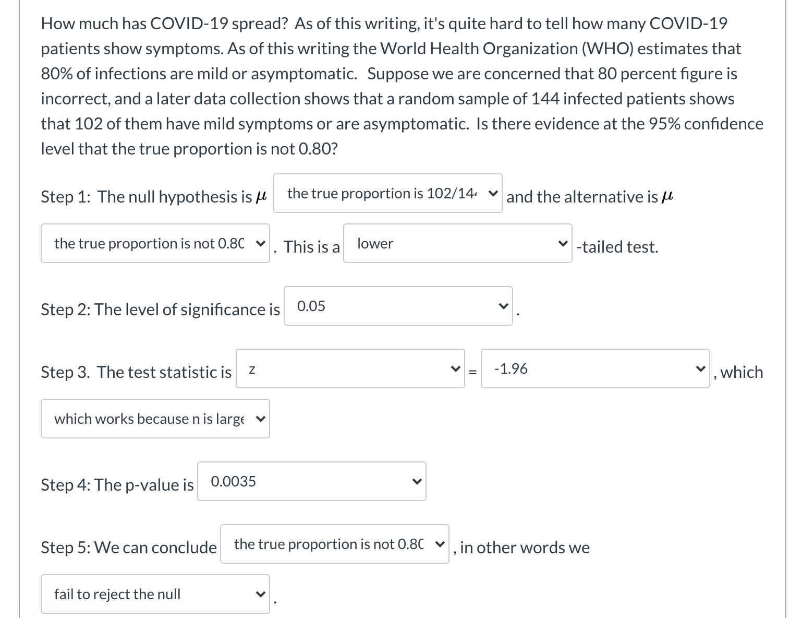Open the test statistic dropdown showing 'z'
This screenshot has height=618, width=802.
tap(350, 369)
